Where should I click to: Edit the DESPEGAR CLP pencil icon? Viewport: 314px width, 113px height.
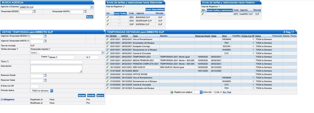pyautogui.click(x=108, y=21)
